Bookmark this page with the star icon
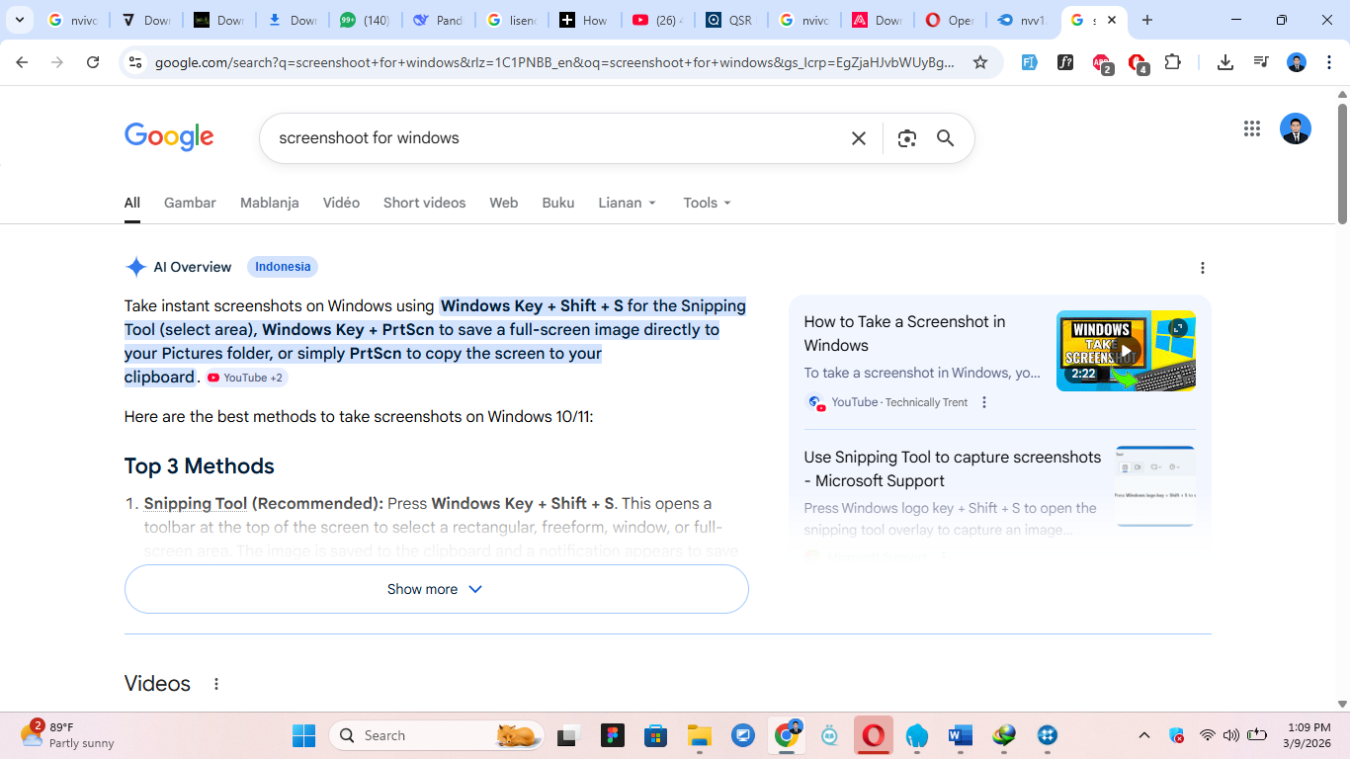This screenshot has width=1350, height=759. [980, 62]
